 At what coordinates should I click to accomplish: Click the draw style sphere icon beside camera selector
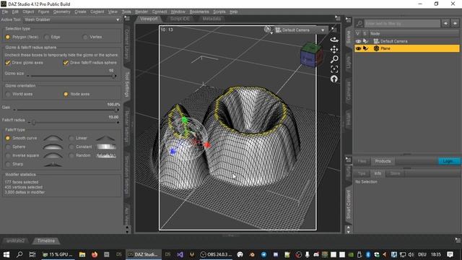coord(267,29)
